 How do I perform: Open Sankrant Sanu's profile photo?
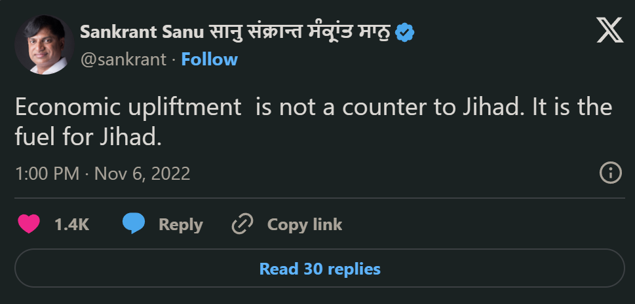(44, 44)
